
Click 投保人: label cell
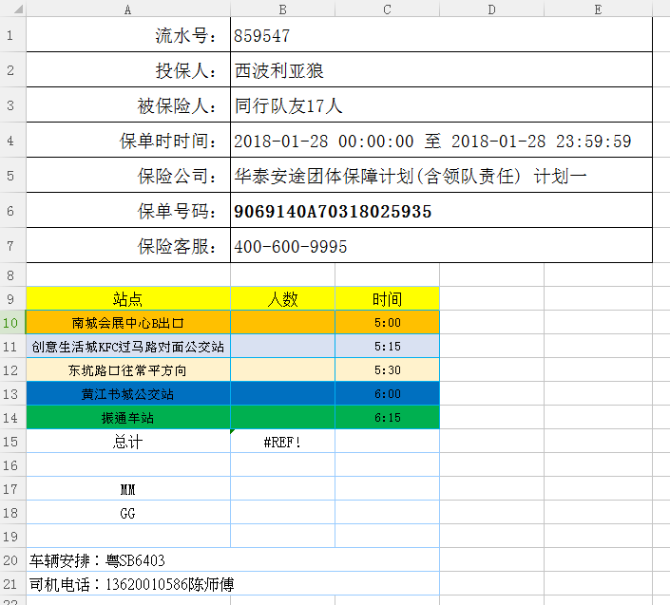click(128, 70)
